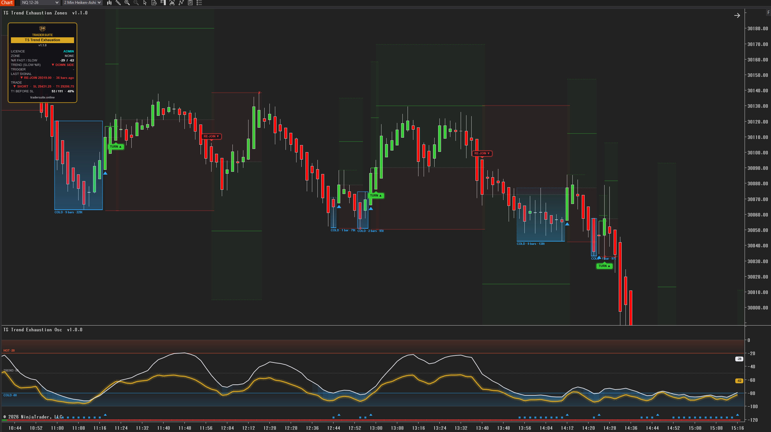Click the 13:40 RE-JOIN signal marker
The height and width of the screenshot is (432, 771).
pos(482,153)
